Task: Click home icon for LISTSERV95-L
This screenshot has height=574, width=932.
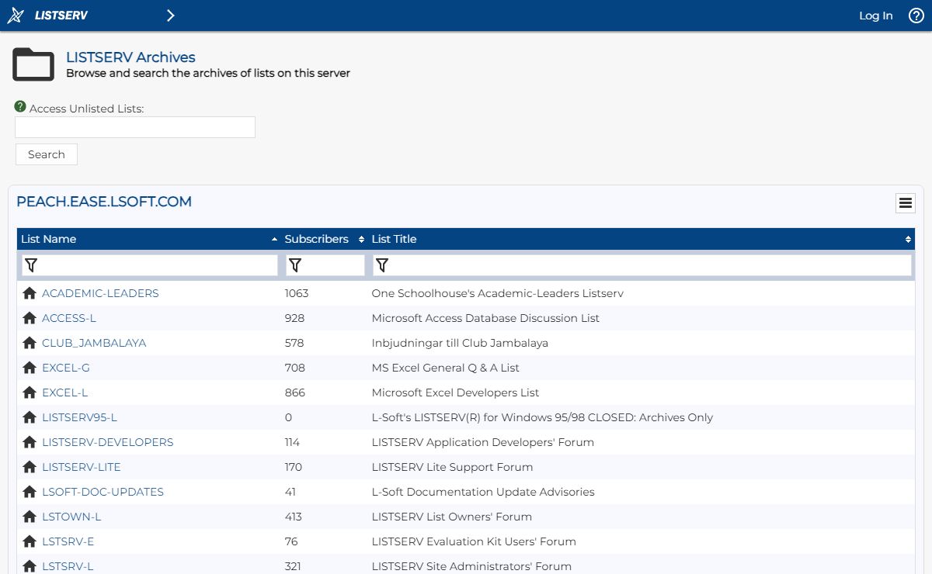Action: pyautogui.click(x=30, y=417)
